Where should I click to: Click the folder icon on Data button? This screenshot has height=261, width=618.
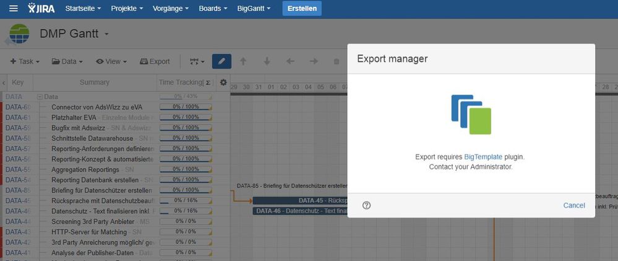(56, 61)
